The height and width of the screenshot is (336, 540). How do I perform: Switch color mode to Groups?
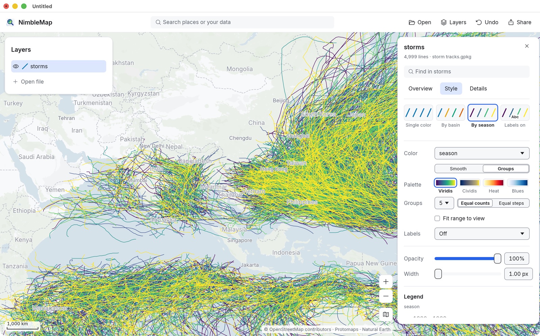pos(506,169)
